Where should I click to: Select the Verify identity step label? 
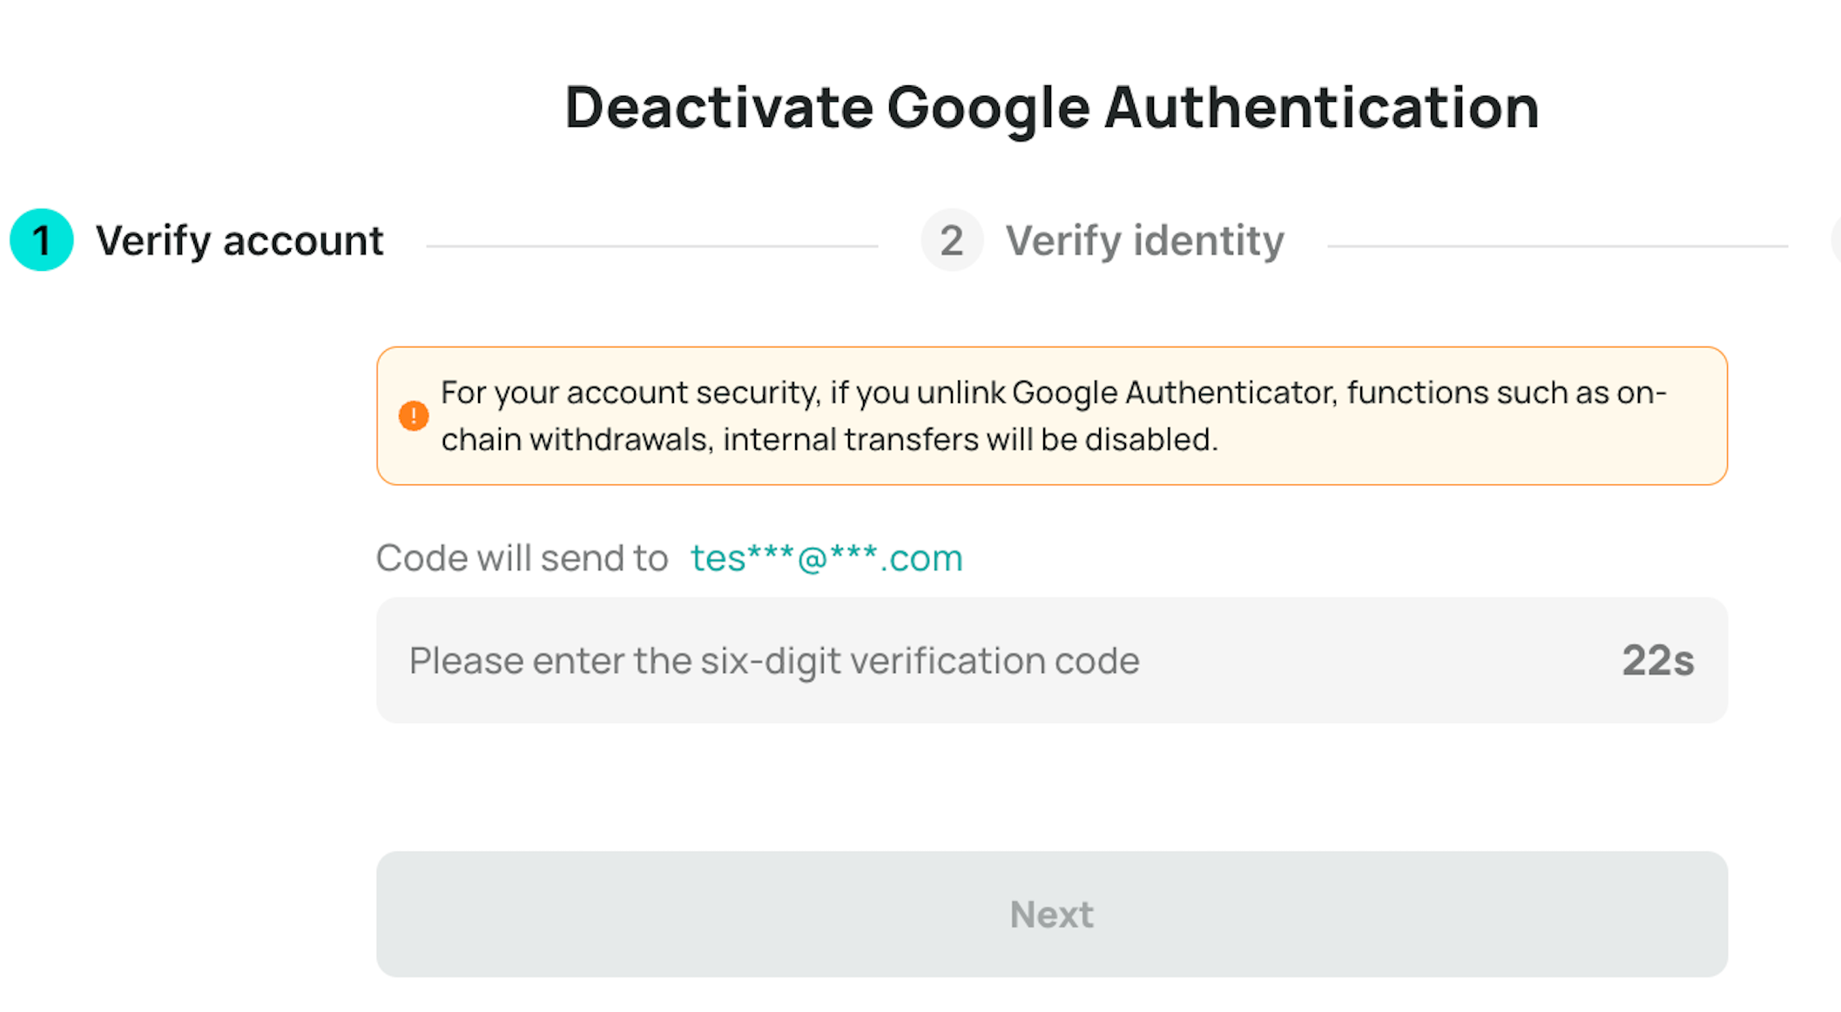click(x=1145, y=241)
